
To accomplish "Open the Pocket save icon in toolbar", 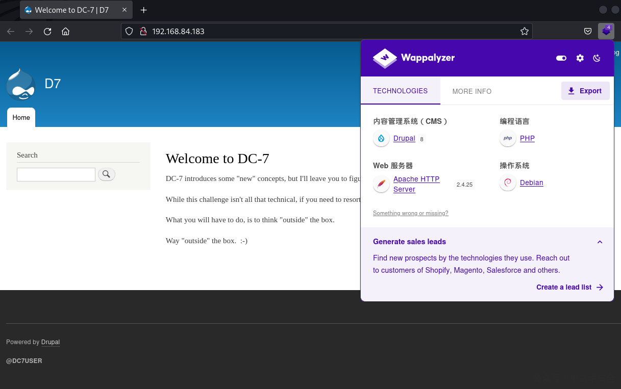I will click(588, 31).
